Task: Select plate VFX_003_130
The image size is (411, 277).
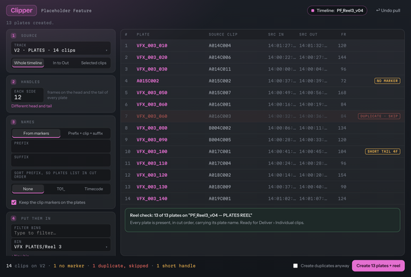Action: [152, 186]
